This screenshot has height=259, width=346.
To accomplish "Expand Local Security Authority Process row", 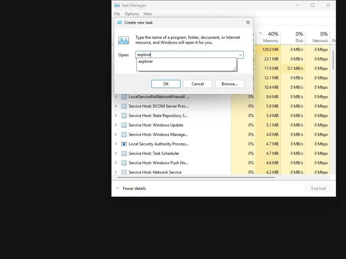I will tap(116, 144).
